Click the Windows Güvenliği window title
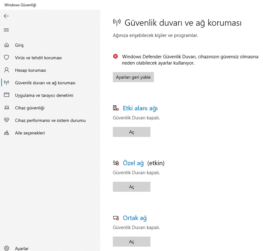The width and height of the screenshot is (263, 251). [20, 5]
